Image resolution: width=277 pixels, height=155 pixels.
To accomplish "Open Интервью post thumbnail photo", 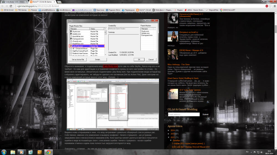I will pyautogui.click(x=173, y=36).
